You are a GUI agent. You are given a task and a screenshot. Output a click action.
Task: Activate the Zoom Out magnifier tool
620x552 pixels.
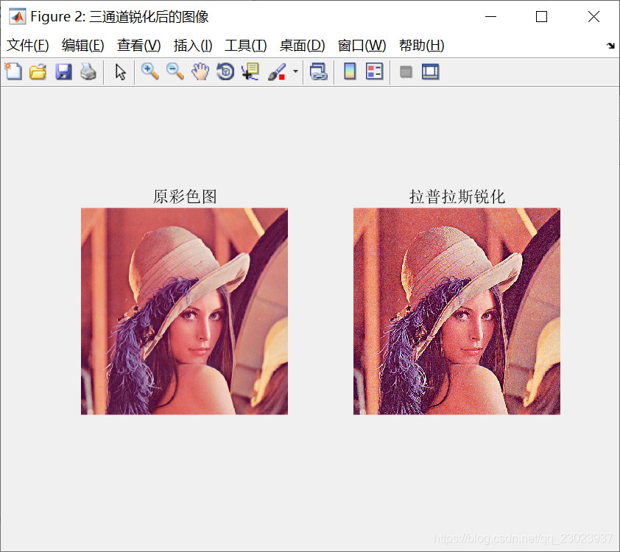175,72
